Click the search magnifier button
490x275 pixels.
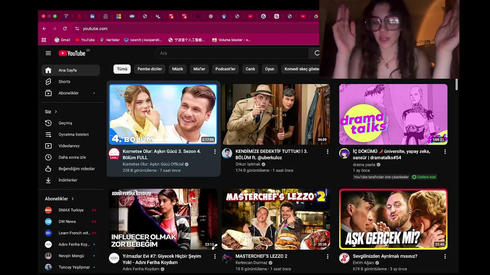[316, 53]
